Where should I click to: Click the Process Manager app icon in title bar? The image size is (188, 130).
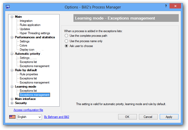tap(8, 7)
